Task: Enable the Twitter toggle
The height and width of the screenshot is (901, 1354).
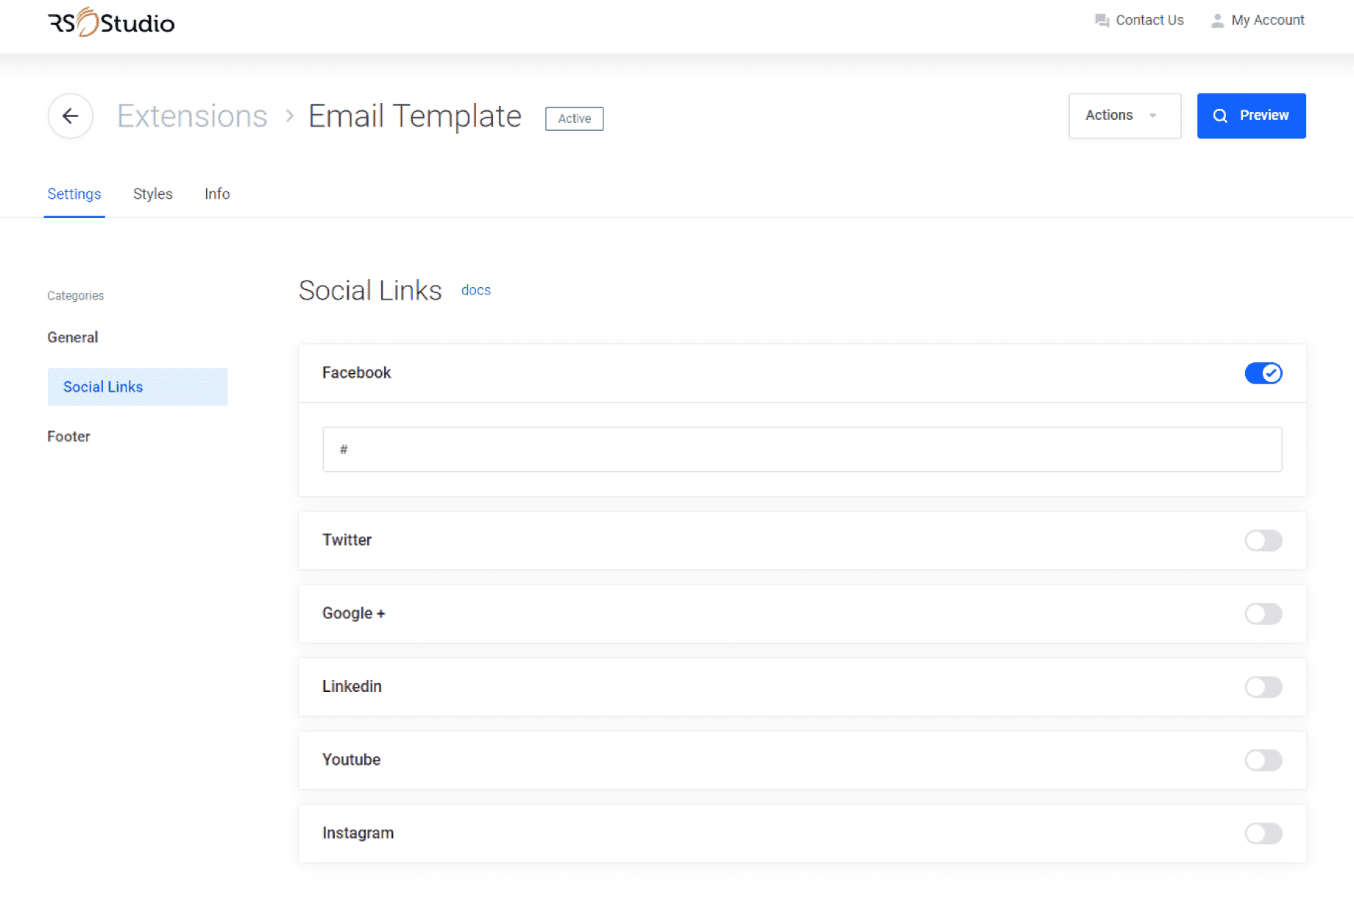Action: 1263,540
